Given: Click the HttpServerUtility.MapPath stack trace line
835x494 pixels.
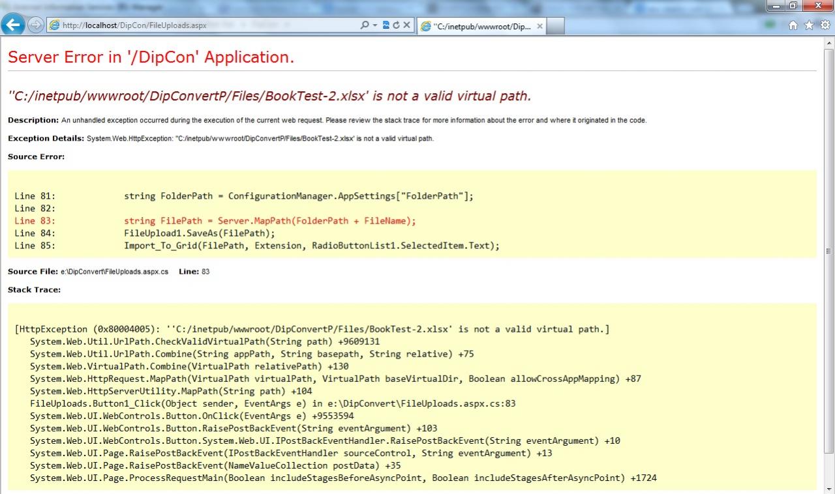Looking at the screenshot, I should coord(171,391).
